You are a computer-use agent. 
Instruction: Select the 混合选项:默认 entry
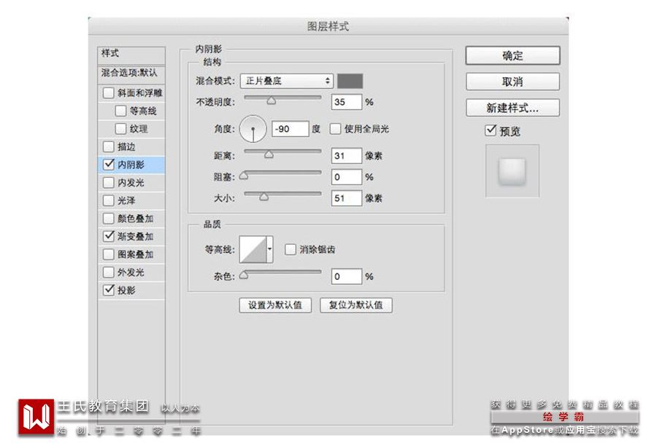(x=131, y=74)
